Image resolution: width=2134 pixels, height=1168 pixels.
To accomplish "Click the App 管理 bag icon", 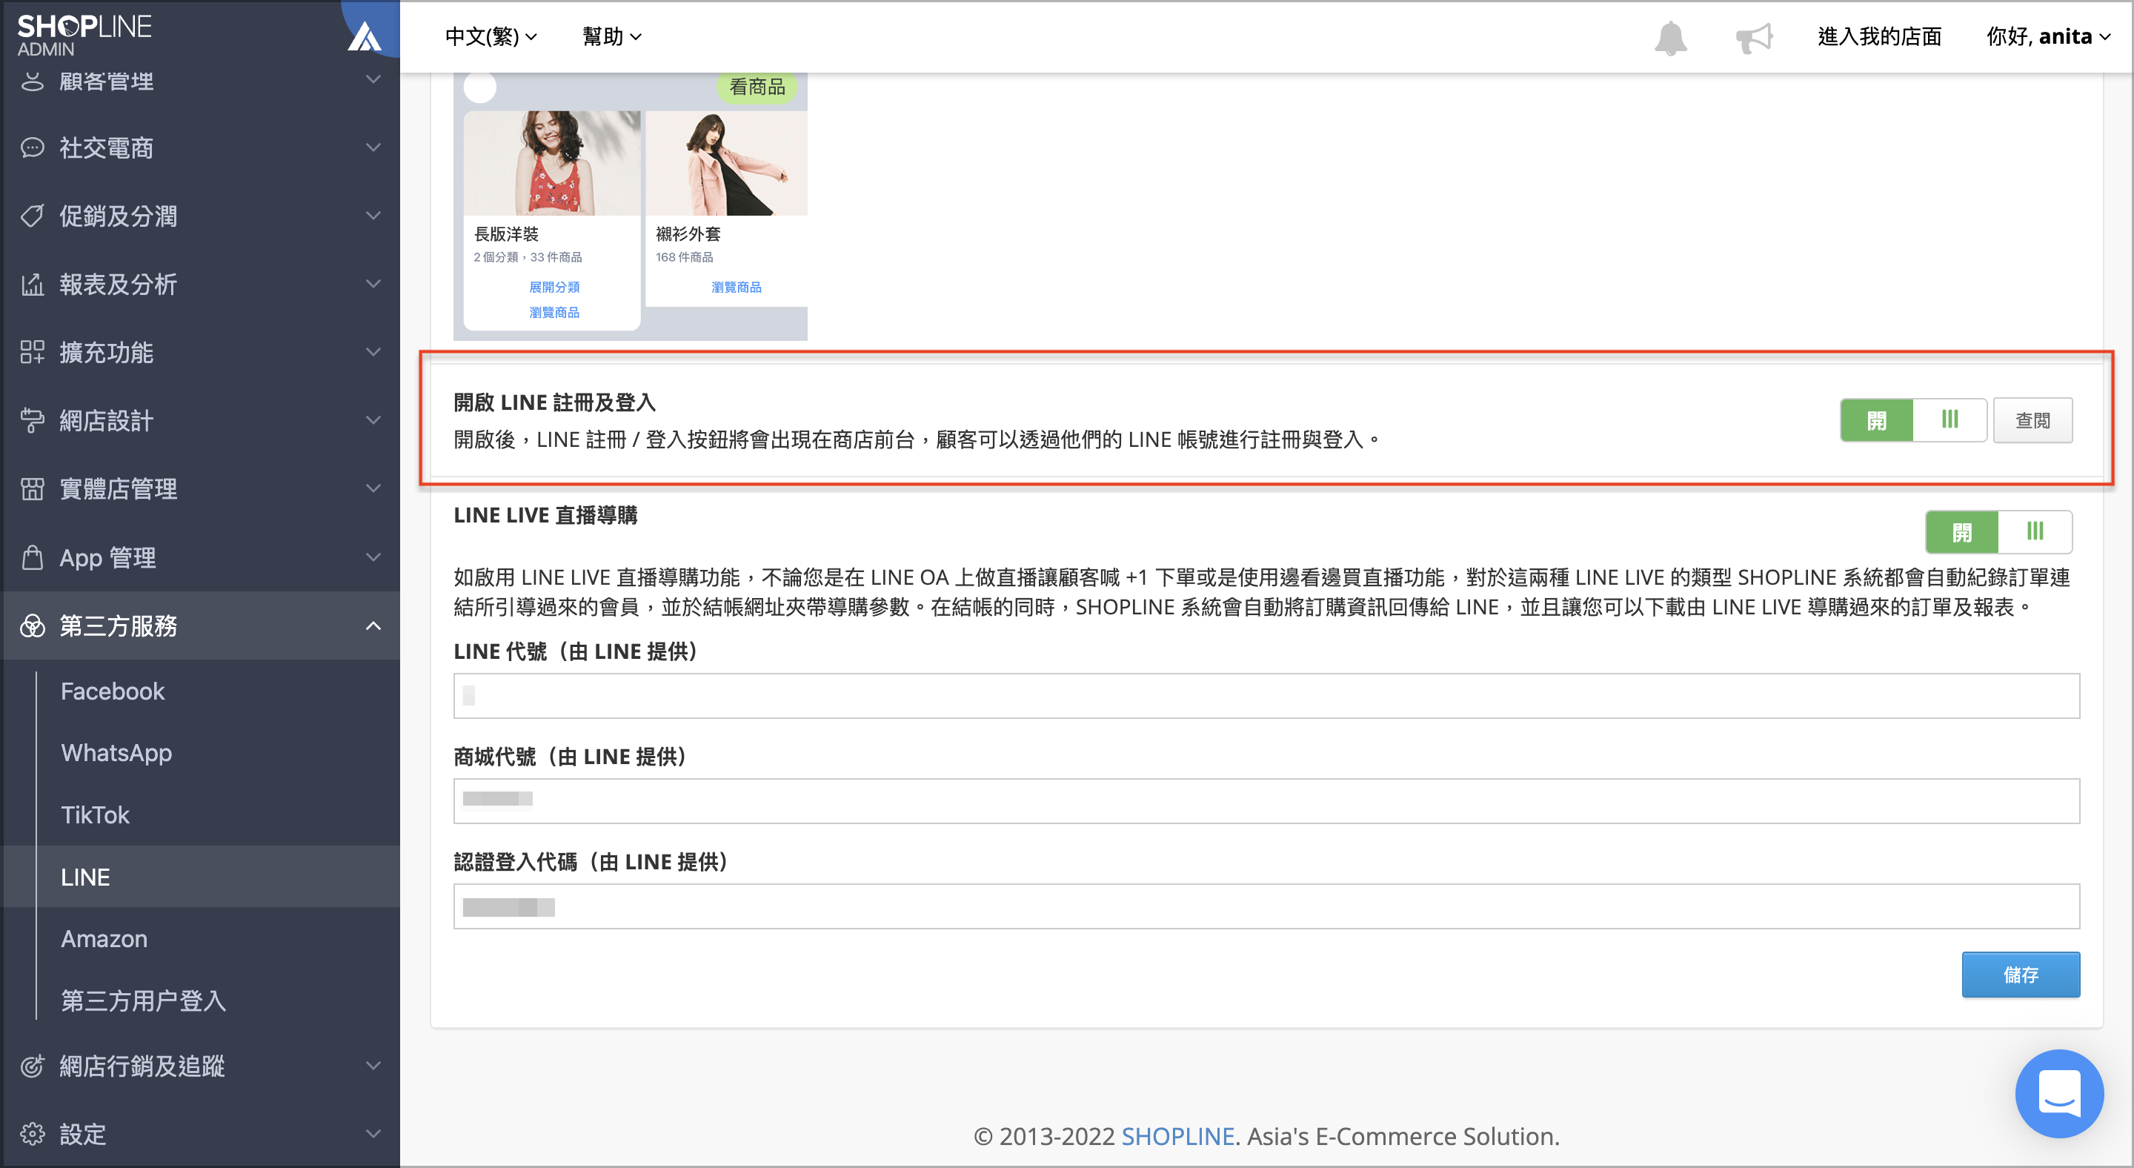I will coord(33,557).
